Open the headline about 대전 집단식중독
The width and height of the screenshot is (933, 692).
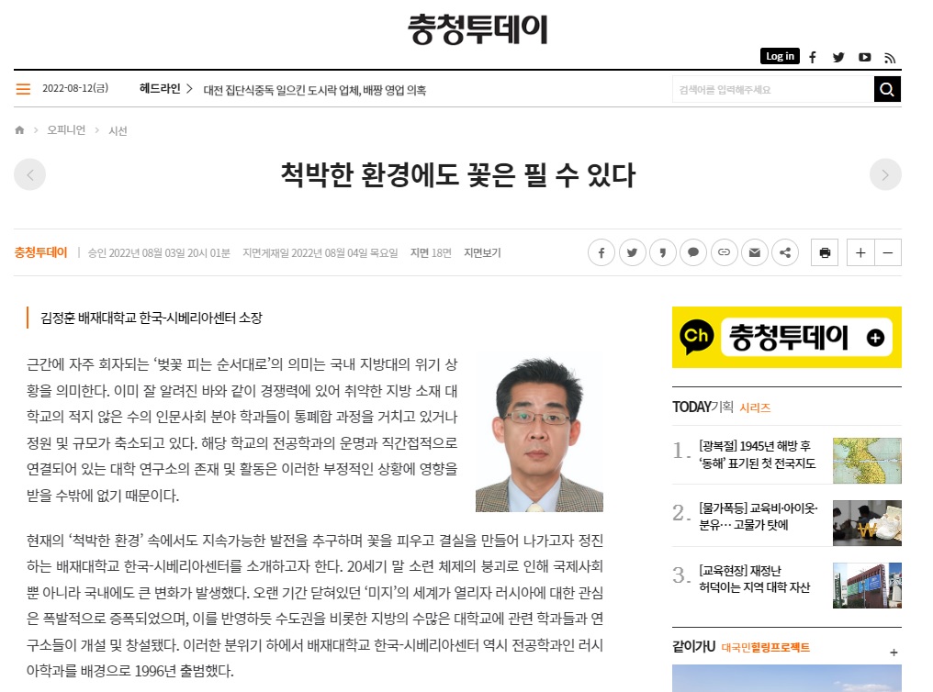tap(315, 90)
